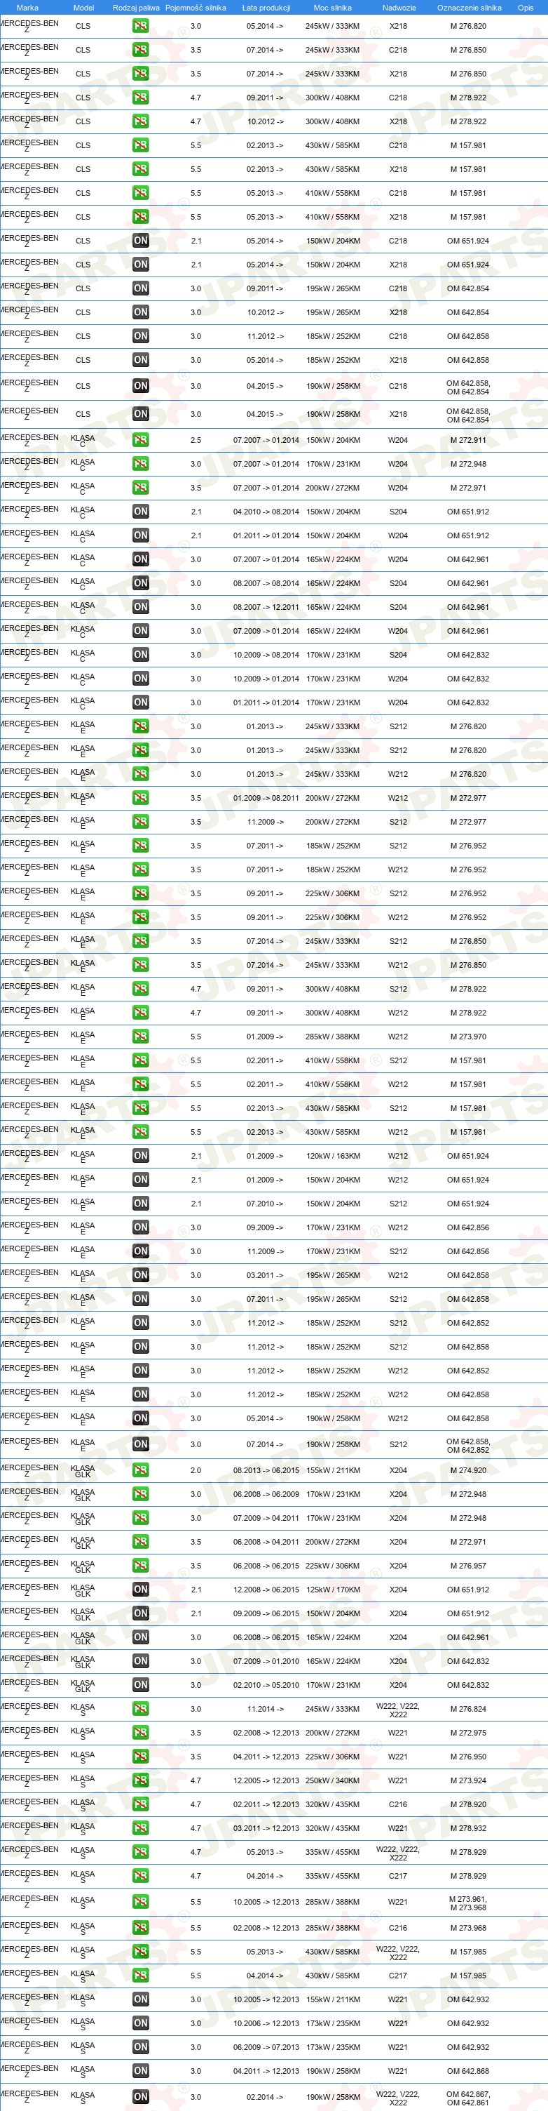Click the diesel ON icon in the OM 642.867, OM 642.861 row
Screen dimensions: 548x2111
point(141,2097)
